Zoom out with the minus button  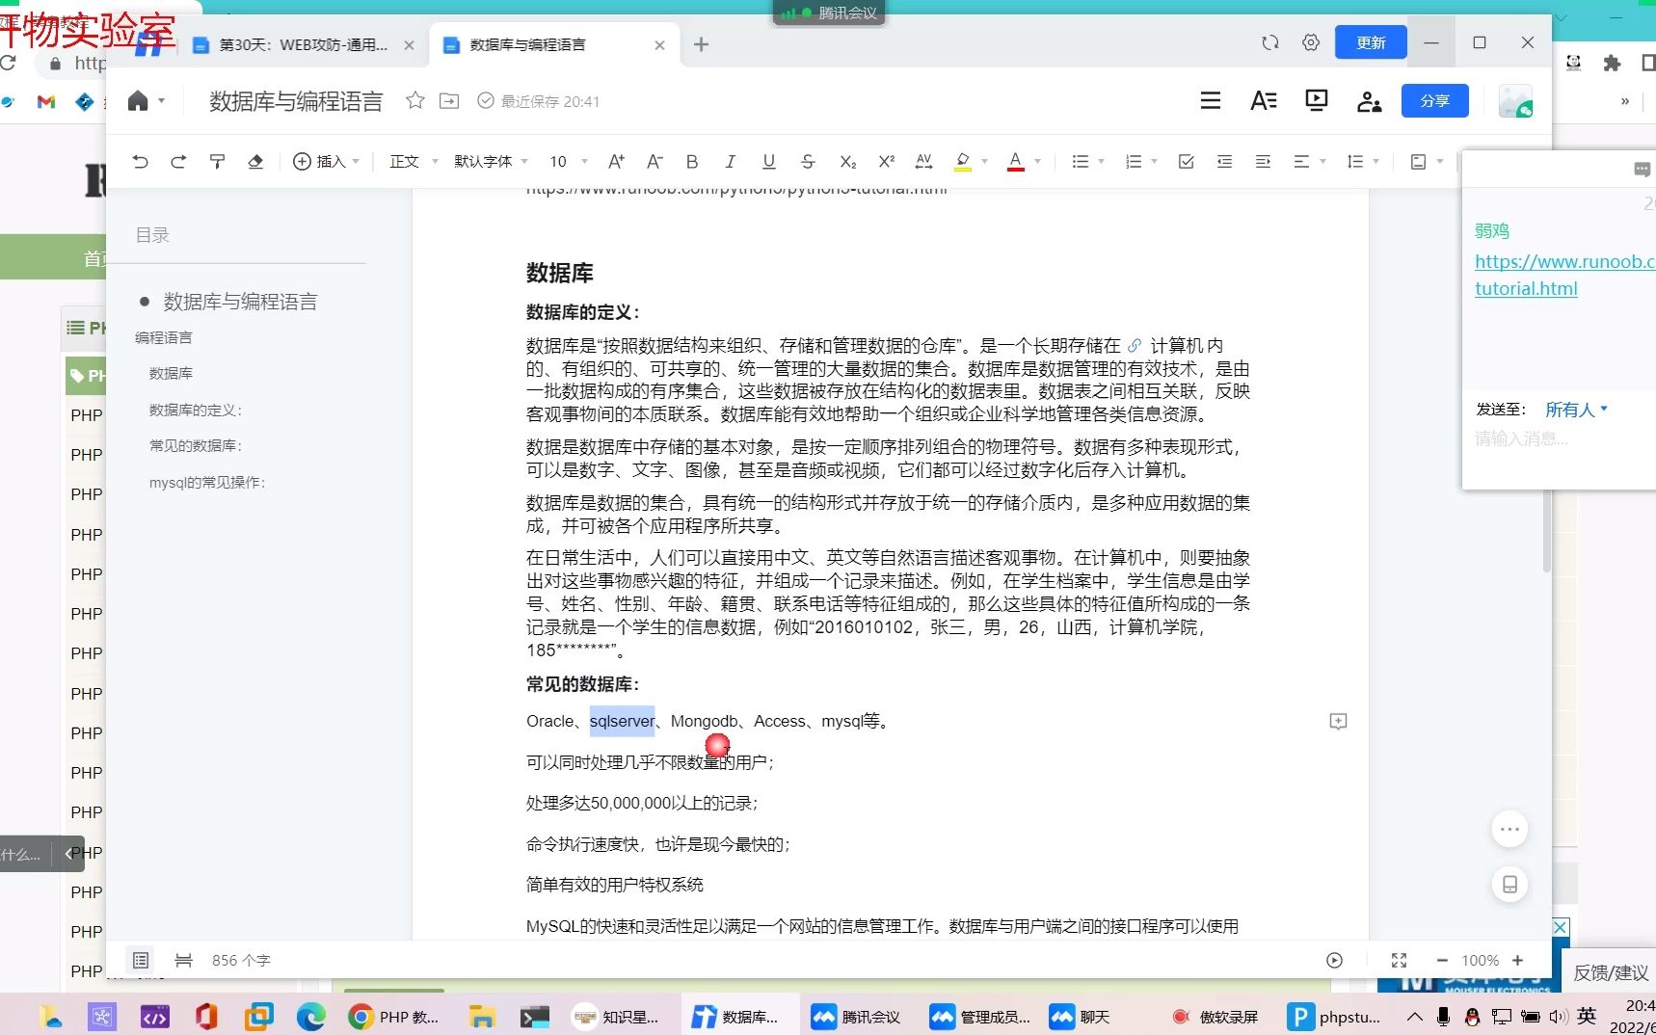click(1442, 960)
